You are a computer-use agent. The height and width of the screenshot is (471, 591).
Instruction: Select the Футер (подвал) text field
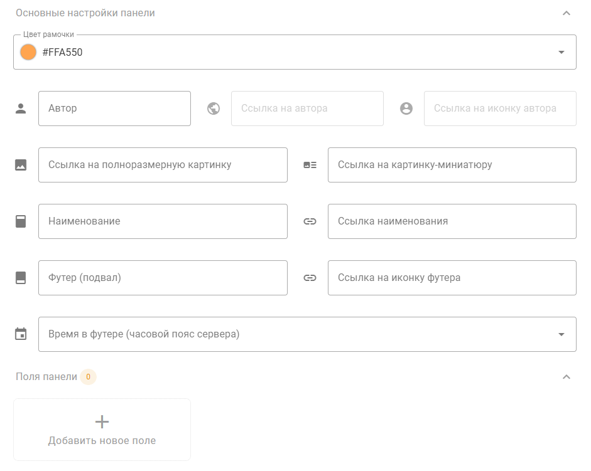tap(163, 278)
